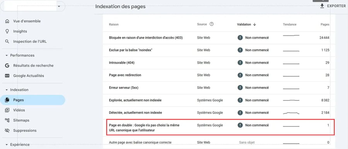Click the 8 382 pages count
This screenshot has width=348, height=149.
(x=325, y=100)
